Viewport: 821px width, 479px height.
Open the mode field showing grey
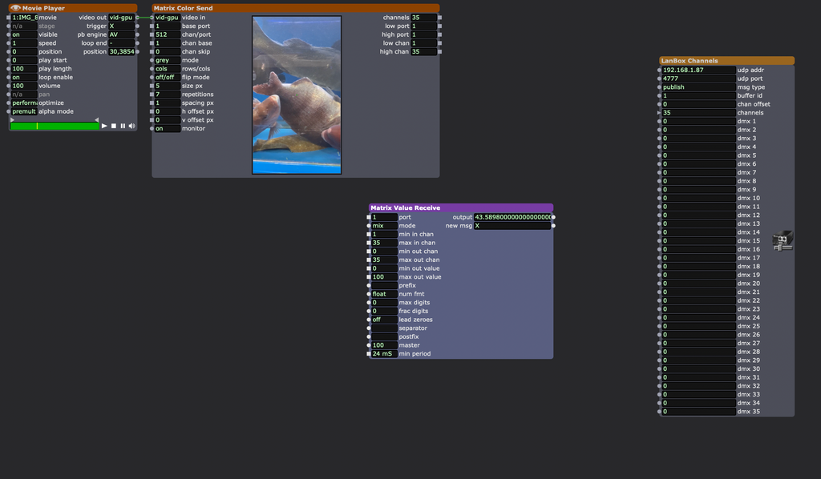click(x=167, y=60)
